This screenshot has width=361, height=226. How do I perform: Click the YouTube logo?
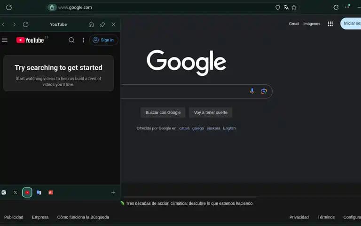point(30,40)
